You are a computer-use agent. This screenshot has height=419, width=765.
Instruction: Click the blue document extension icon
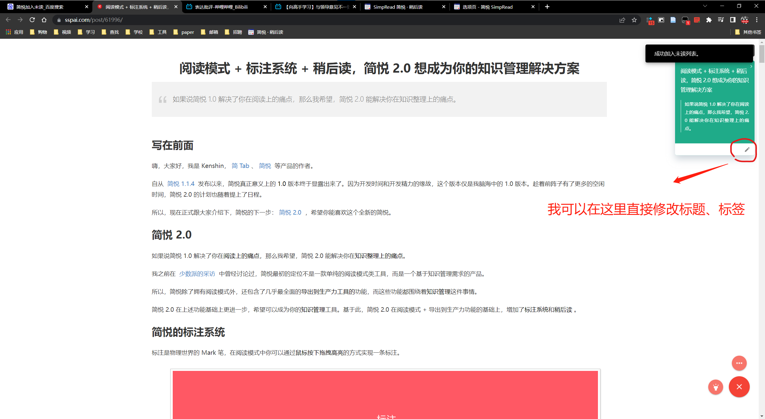tap(673, 20)
